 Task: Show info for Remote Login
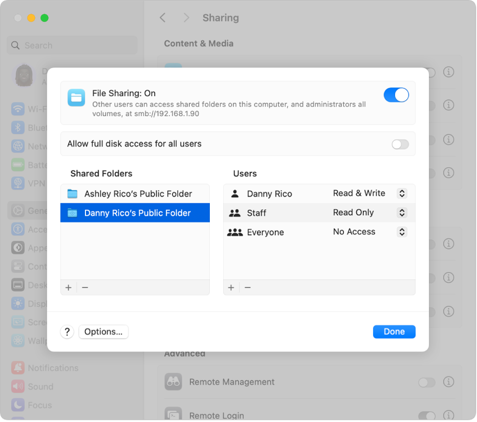click(448, 415)
